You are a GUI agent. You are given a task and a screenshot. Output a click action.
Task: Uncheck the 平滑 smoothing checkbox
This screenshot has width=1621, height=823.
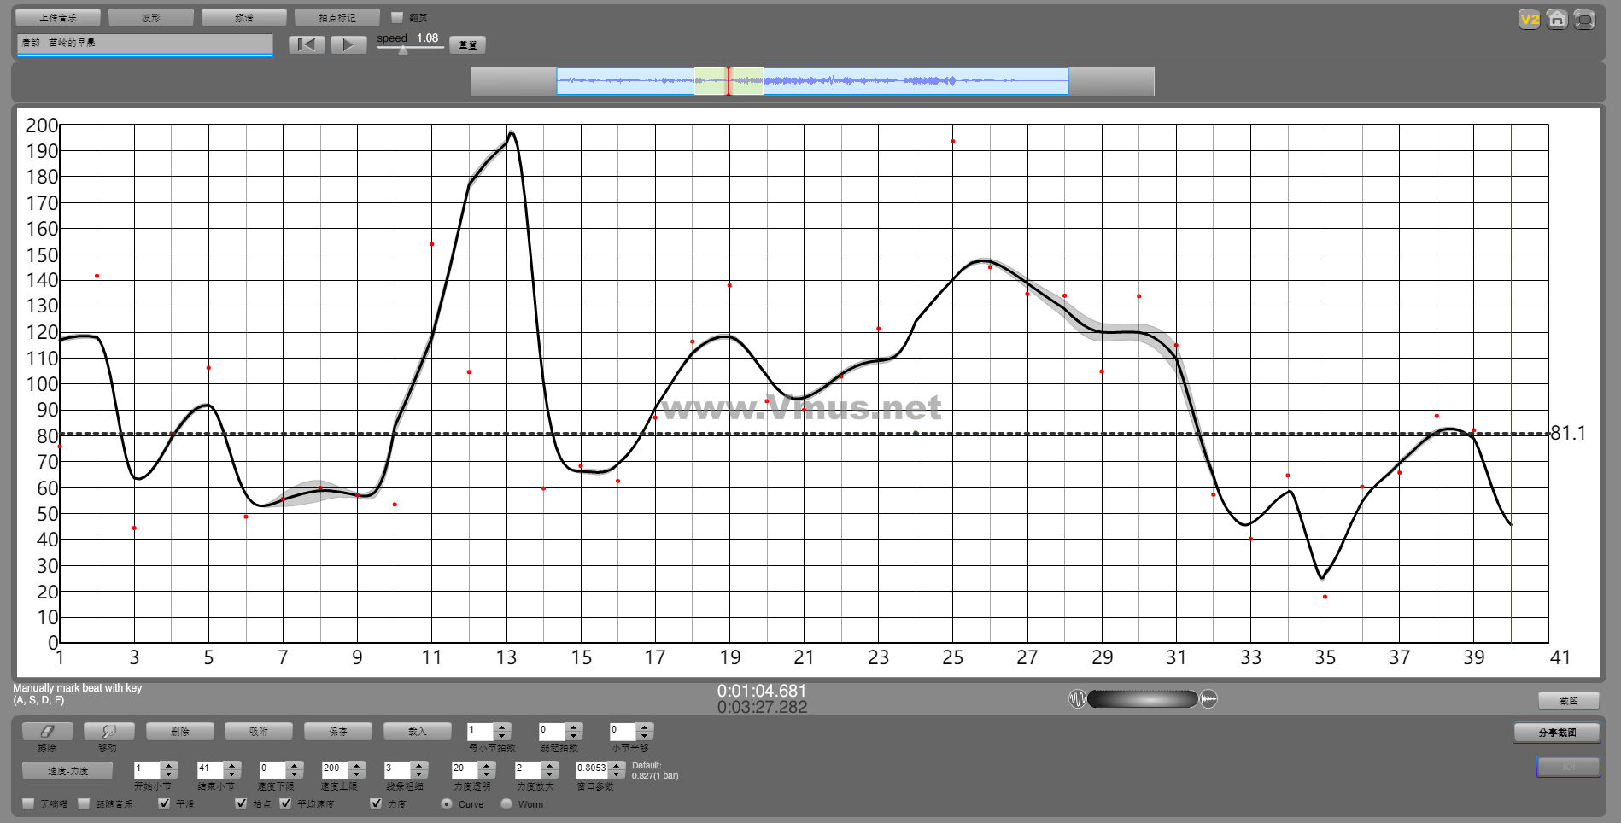pos(164,803)
